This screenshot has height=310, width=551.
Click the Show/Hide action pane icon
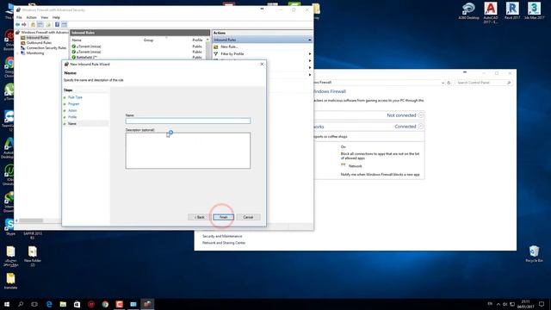tap(64, 25)
